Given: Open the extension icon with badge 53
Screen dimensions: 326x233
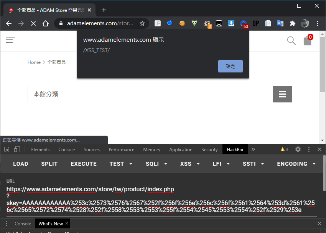Looking at the screenshot, I should [244, 24].
